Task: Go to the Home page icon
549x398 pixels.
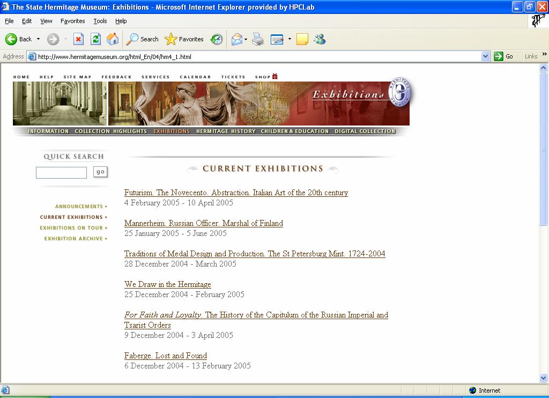Action: point(113,39)
